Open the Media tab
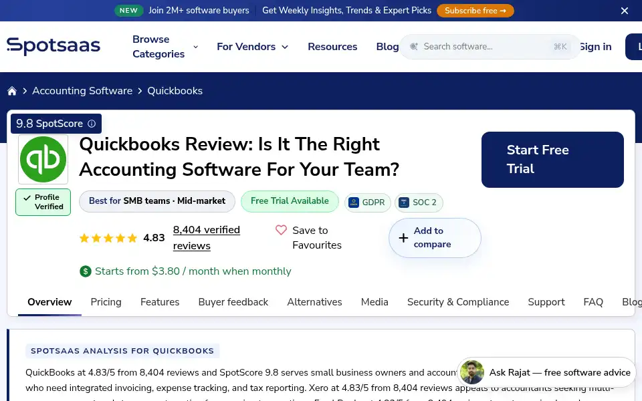The image size is (642, 401). click(x=374, y=302)
